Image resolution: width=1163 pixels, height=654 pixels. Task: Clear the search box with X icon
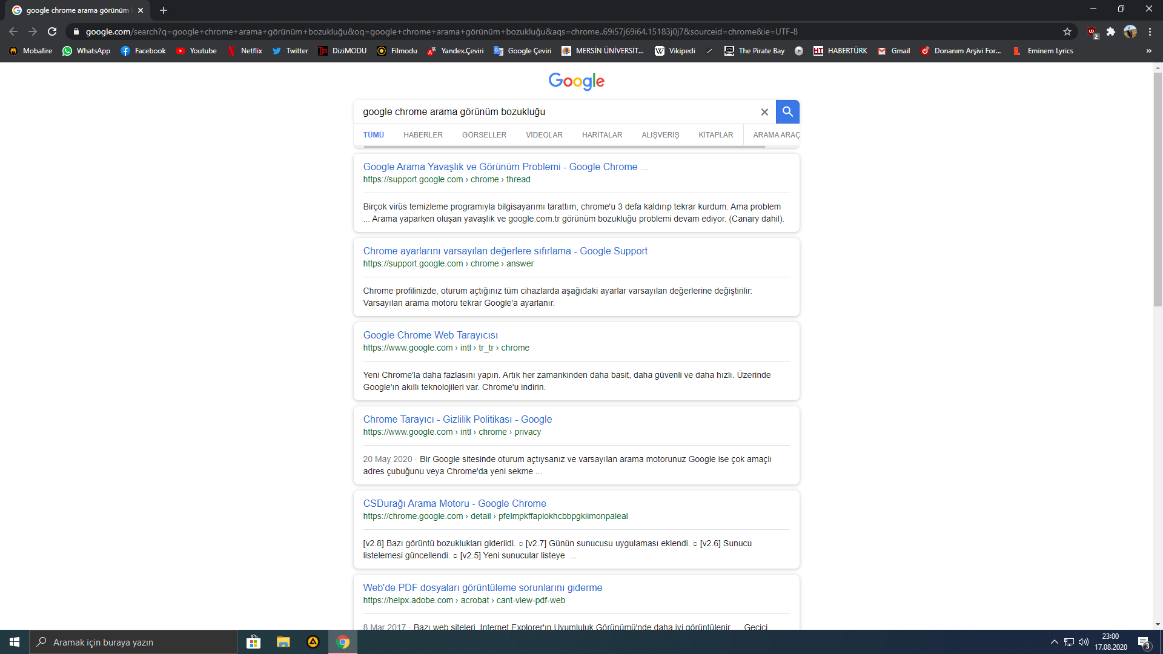click(764, 112)
